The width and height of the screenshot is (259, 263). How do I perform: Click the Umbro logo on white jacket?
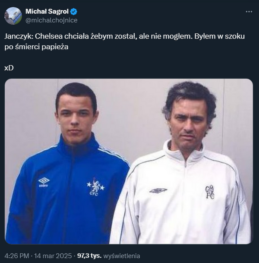pos(158,190)
